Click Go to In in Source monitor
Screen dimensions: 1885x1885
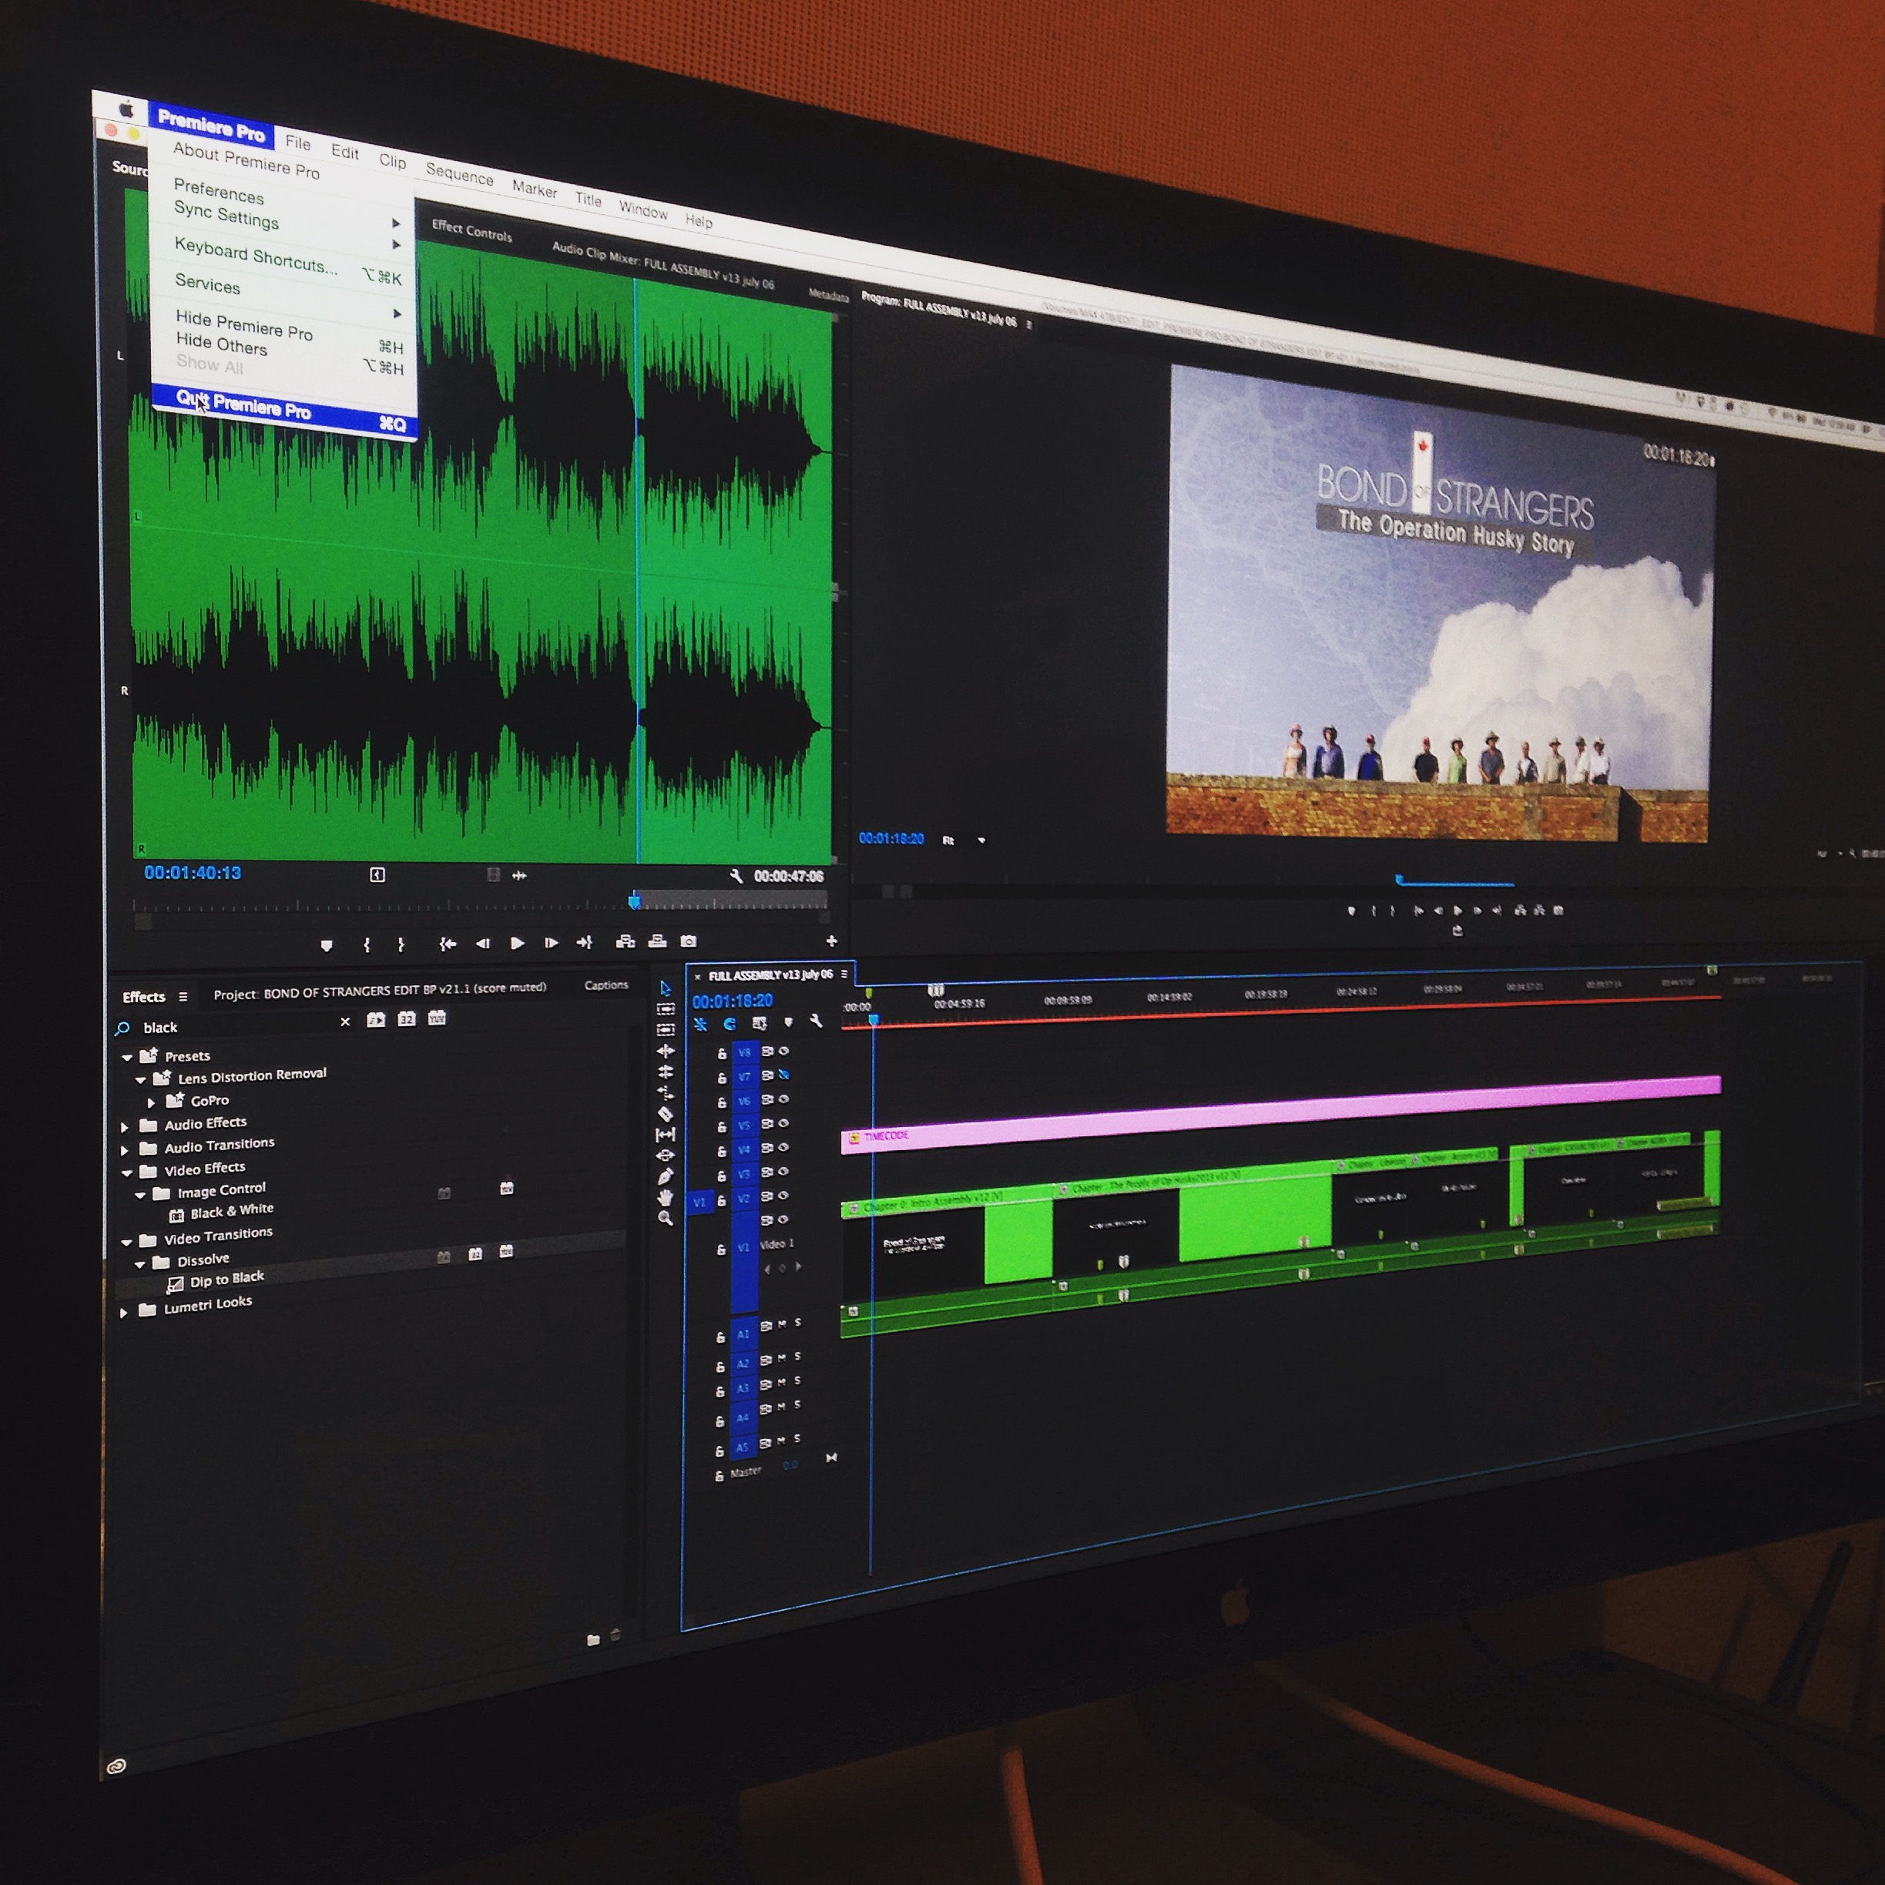(x=448, y=944)
